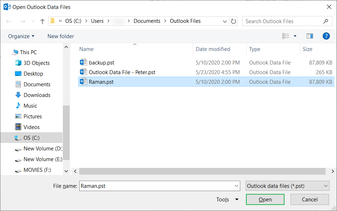Viewport: 337px width, 211px height.
Task: Sort files by Date modified column
Action: 213,49
